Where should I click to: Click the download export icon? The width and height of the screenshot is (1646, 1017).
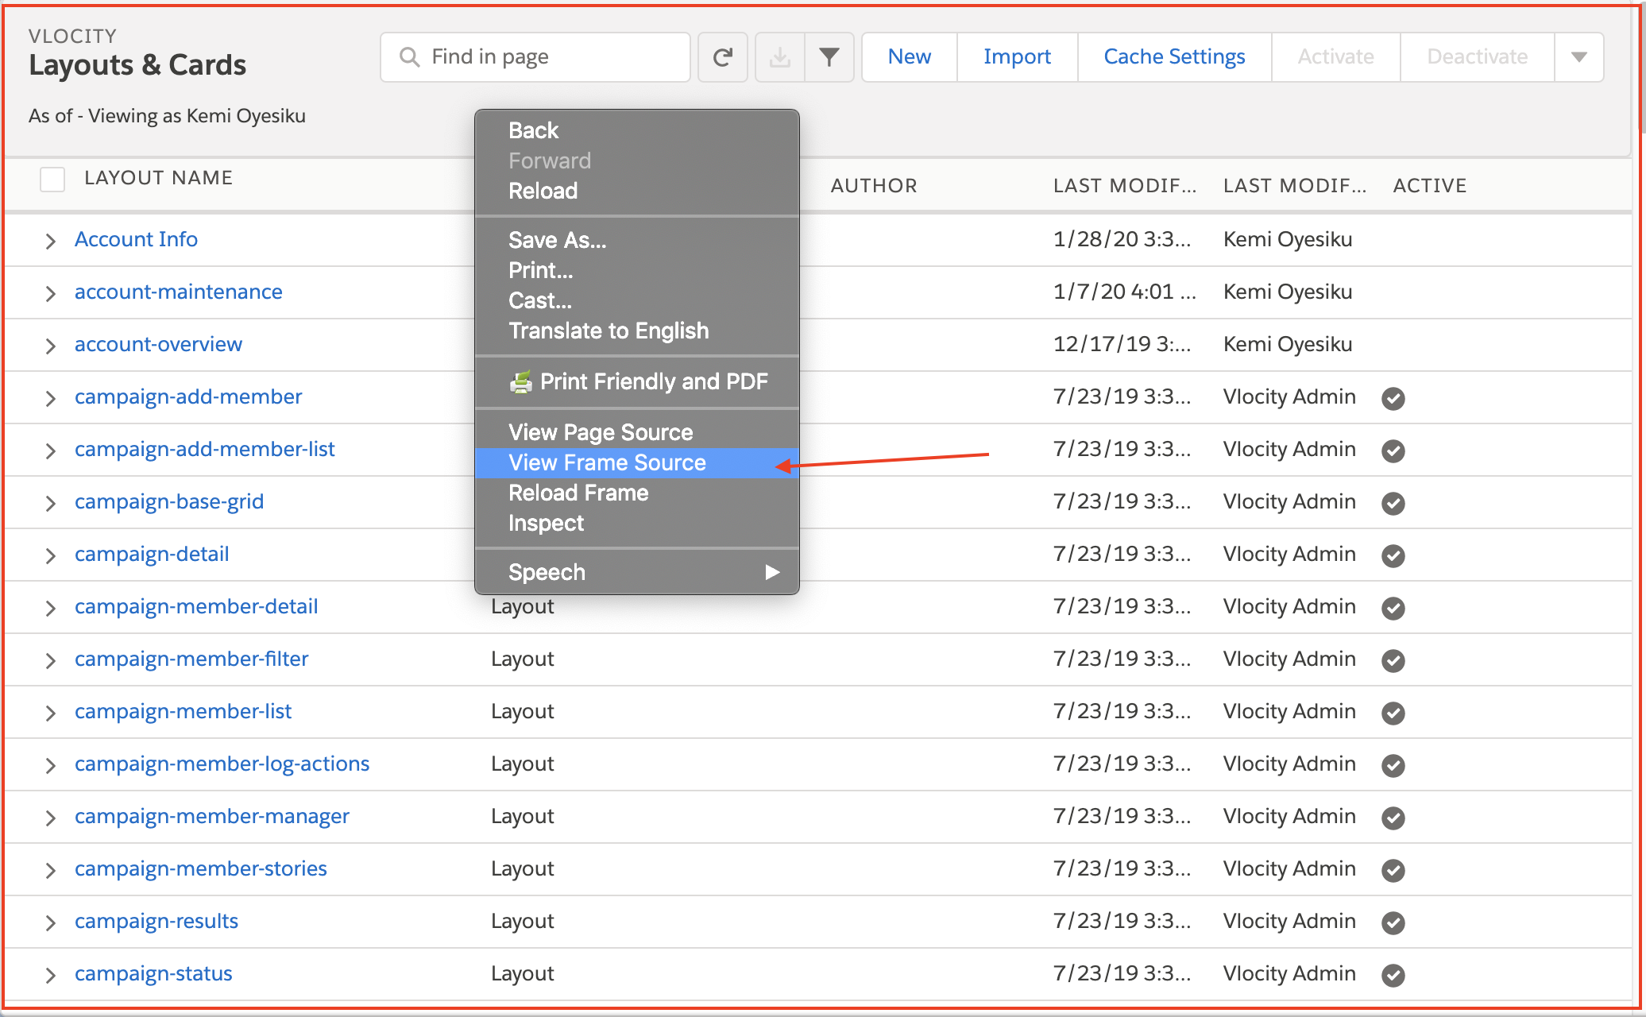780,57
